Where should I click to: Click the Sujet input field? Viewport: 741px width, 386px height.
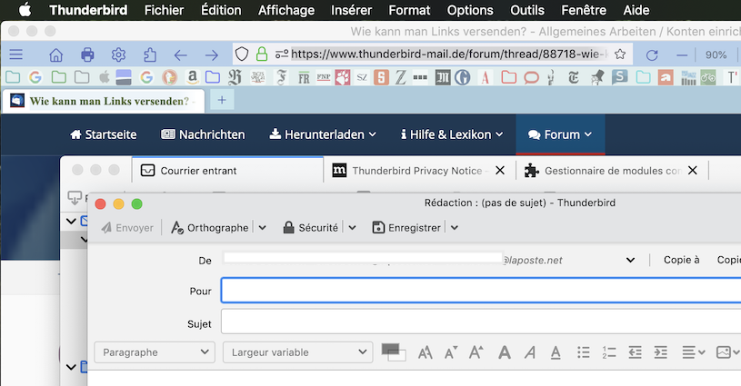480,322
